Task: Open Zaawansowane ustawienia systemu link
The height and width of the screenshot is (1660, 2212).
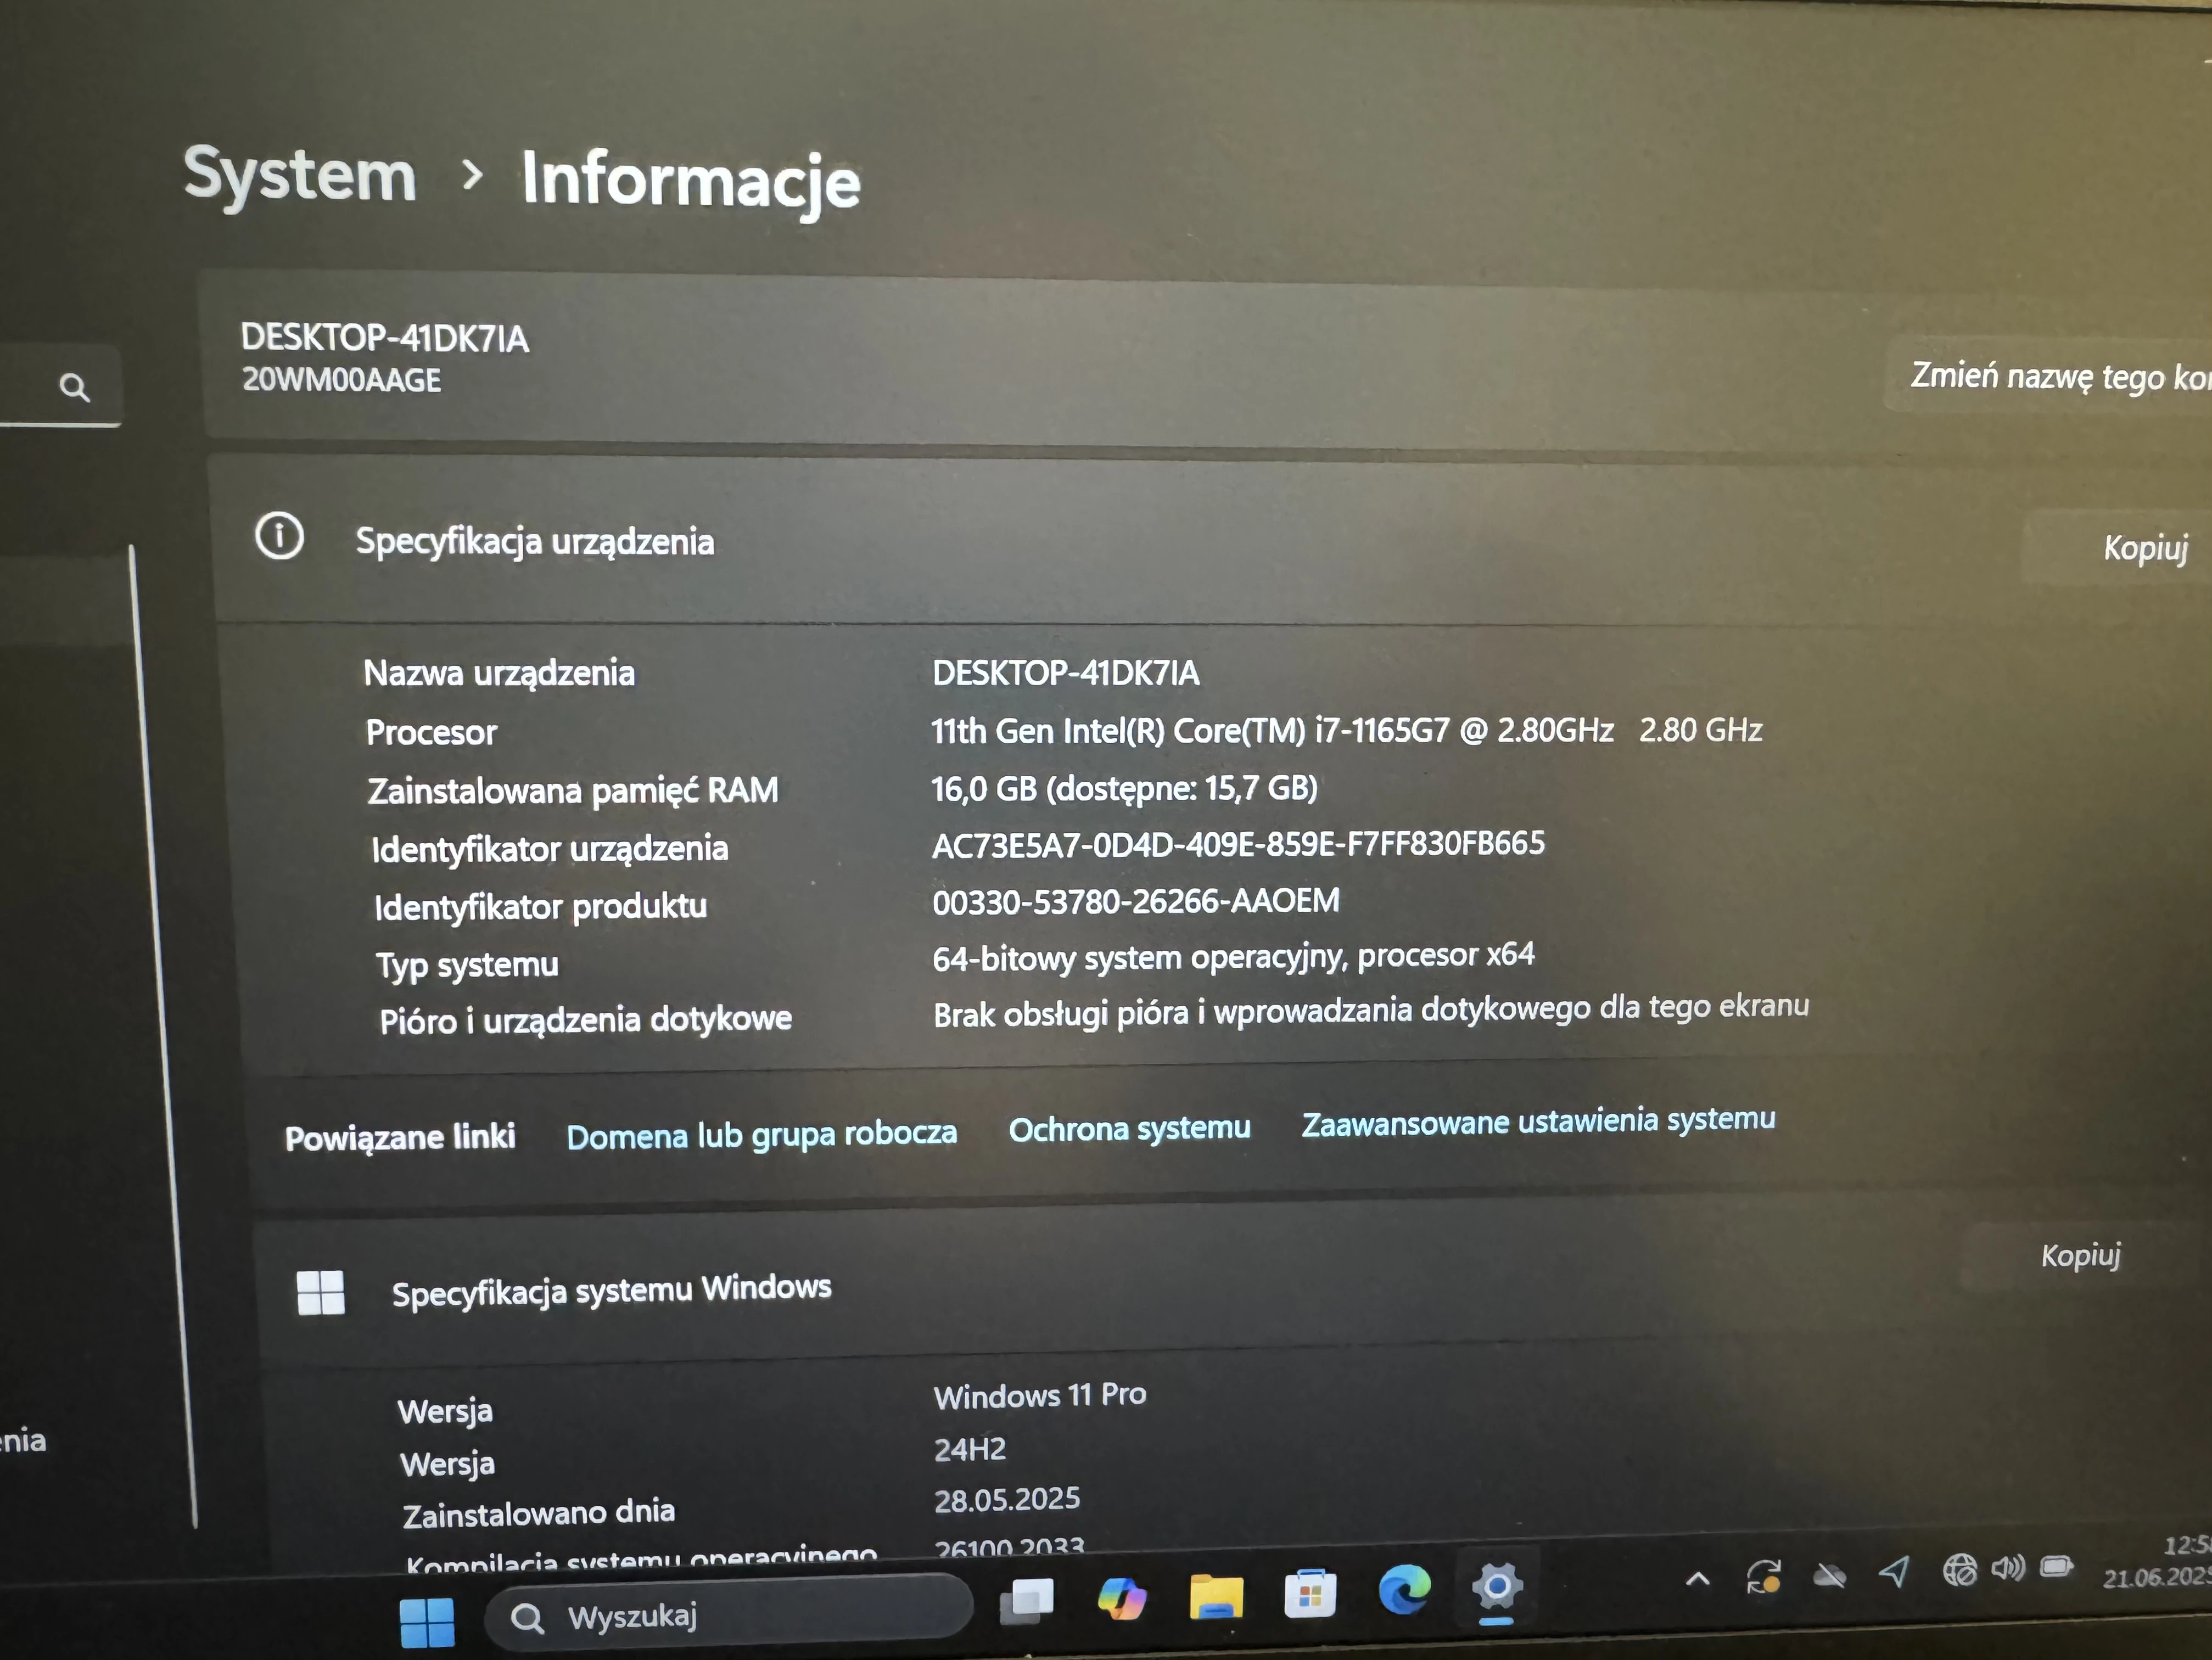Action: coord(1538,1121)
